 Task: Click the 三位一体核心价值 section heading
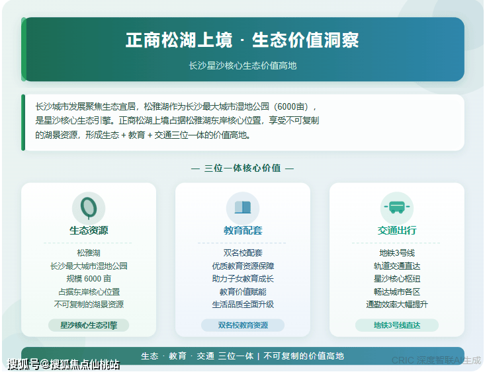coord(242,168)
